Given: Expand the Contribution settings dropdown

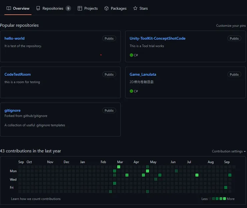Looking at the screenshot, I should pyautogui.click(x=229, y=151).
